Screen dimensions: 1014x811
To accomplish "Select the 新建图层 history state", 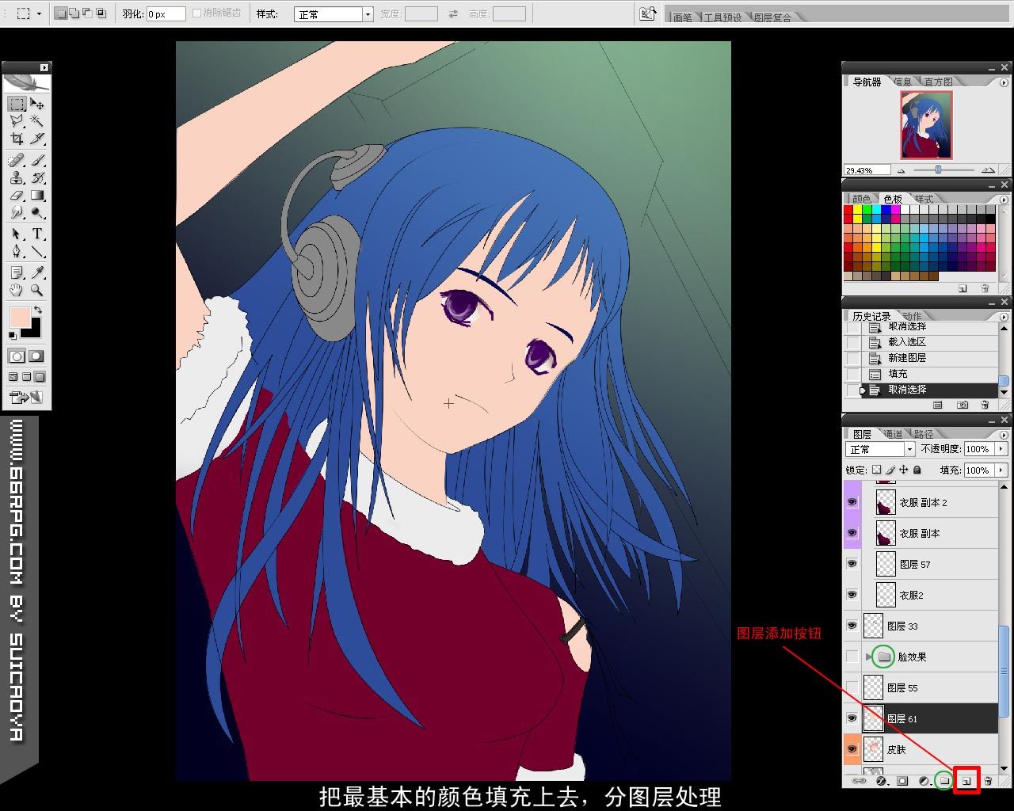I will (906, 358).
